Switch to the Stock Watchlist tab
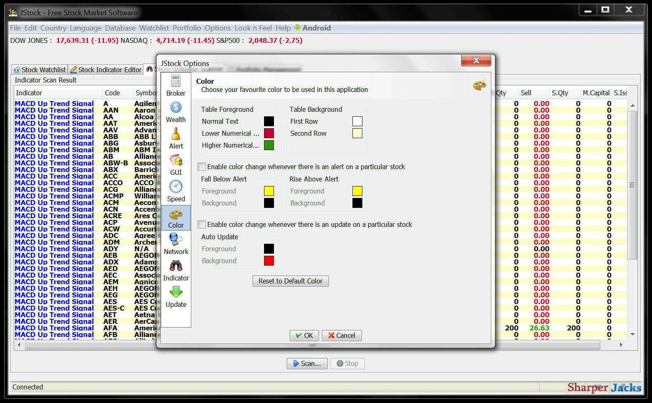652x403 pixels. point(40,70)
